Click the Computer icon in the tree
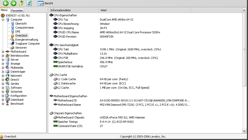Viewport: 248px width, 140px height. 8,20
